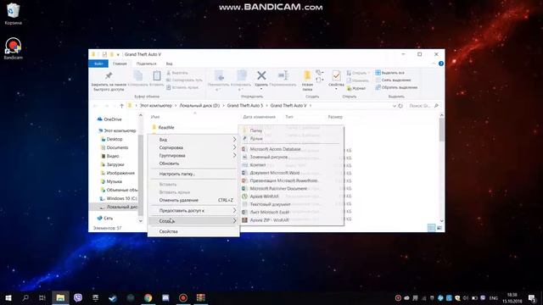Click the details view toggle in status bar
Viewport: 543px width, 305px height.
[432, 228]
